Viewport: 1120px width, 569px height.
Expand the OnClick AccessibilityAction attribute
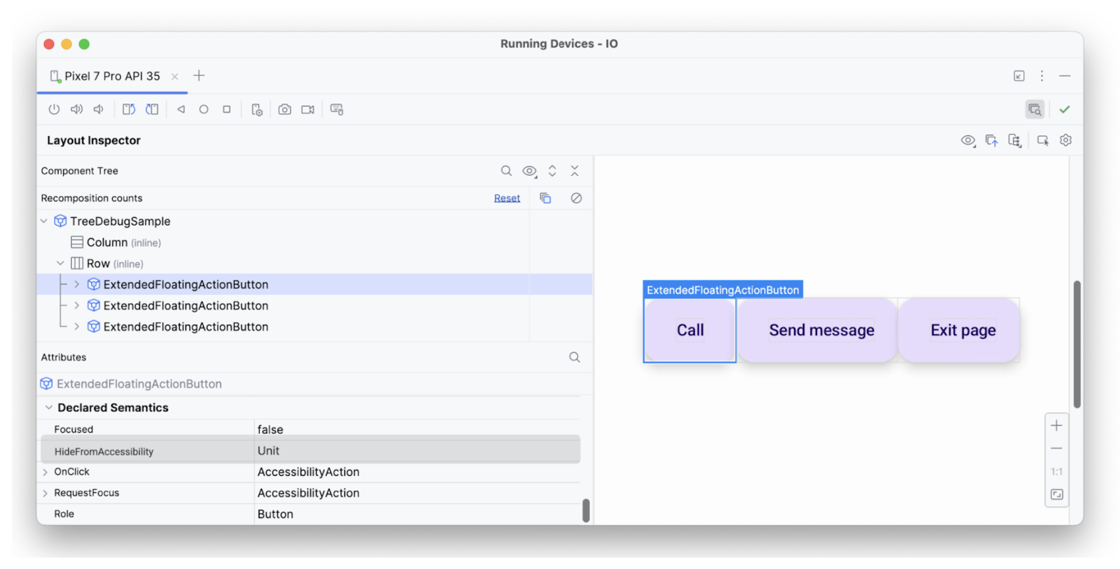pos(45,472)
